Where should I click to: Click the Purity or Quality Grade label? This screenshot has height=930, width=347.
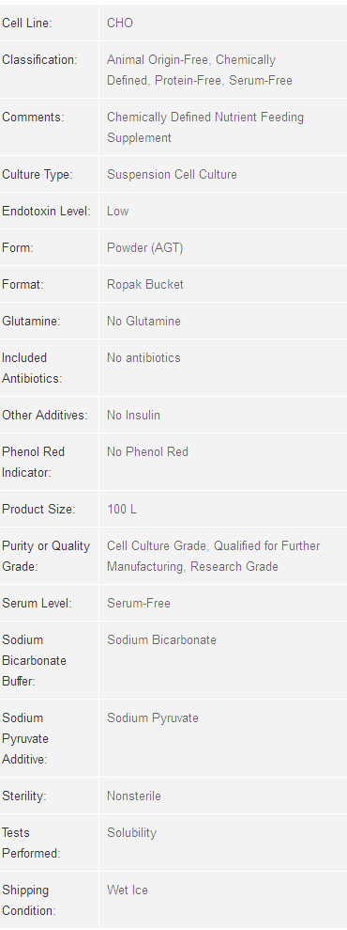[x=46, y=557]
